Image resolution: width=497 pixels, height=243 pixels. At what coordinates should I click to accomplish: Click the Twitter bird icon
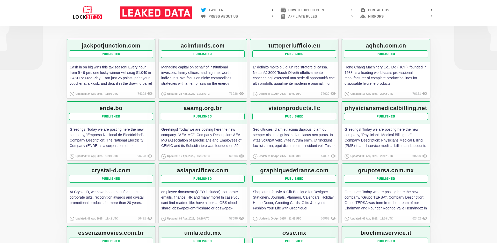coord(203,10)
